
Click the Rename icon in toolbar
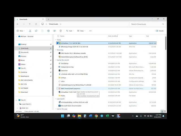click(x=48, y=31)
